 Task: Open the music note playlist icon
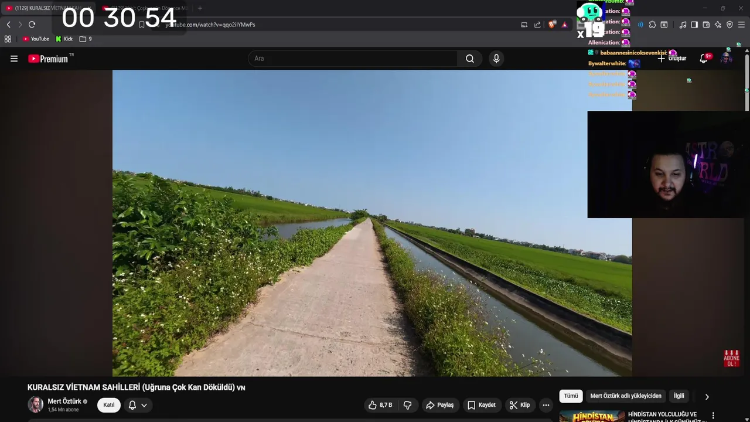pos(683,25)
